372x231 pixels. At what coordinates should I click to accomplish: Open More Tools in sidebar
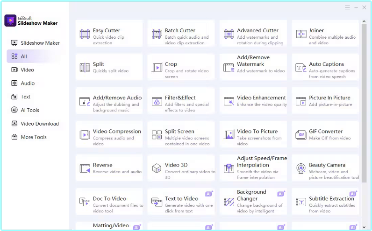point(29,137)
